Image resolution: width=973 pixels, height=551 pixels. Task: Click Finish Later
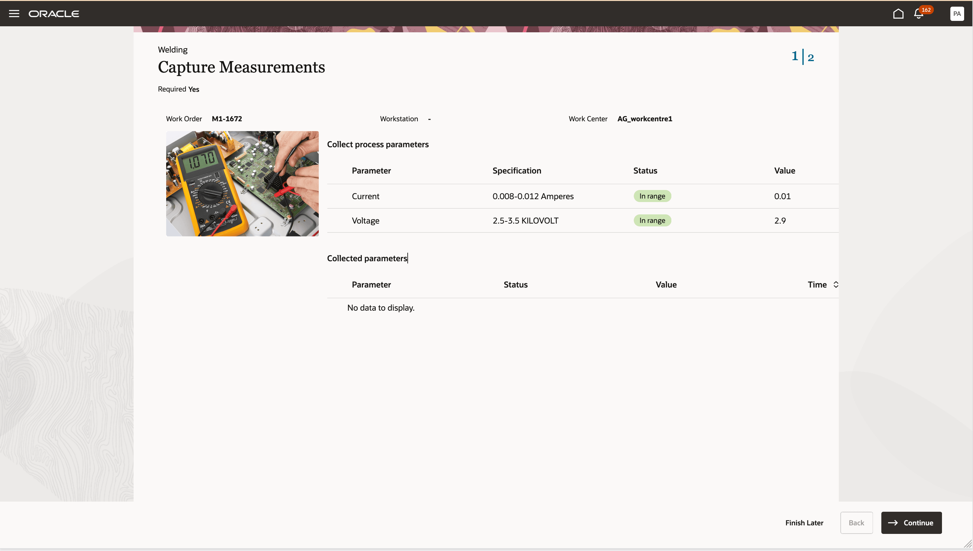[804, 522]
